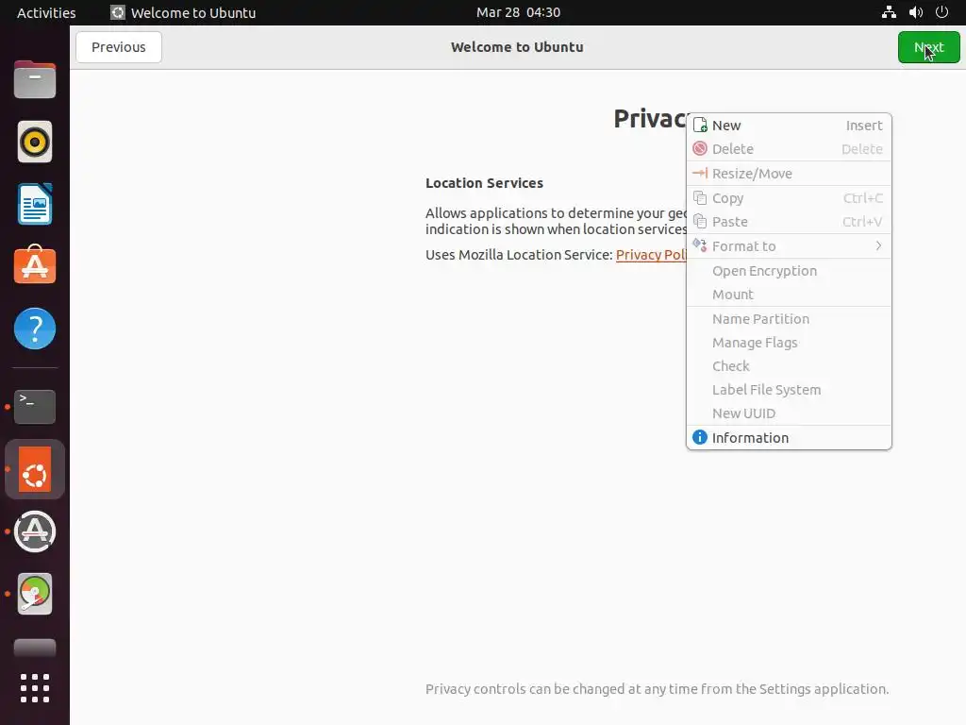Open the Files app in the dock
Screen dimensions: 966x725
35,79
